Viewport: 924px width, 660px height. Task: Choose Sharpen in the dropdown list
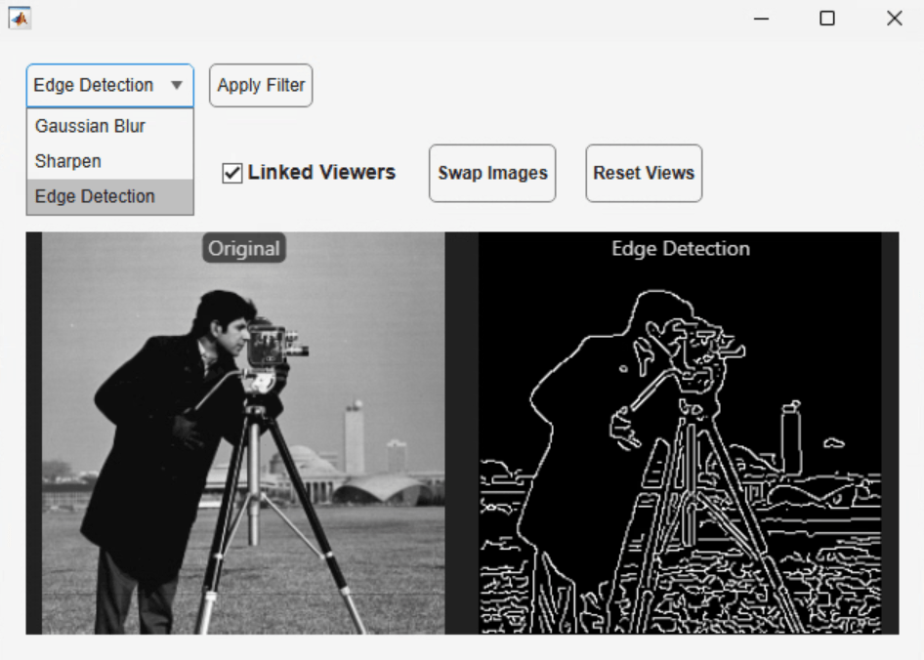pos(110,161)
